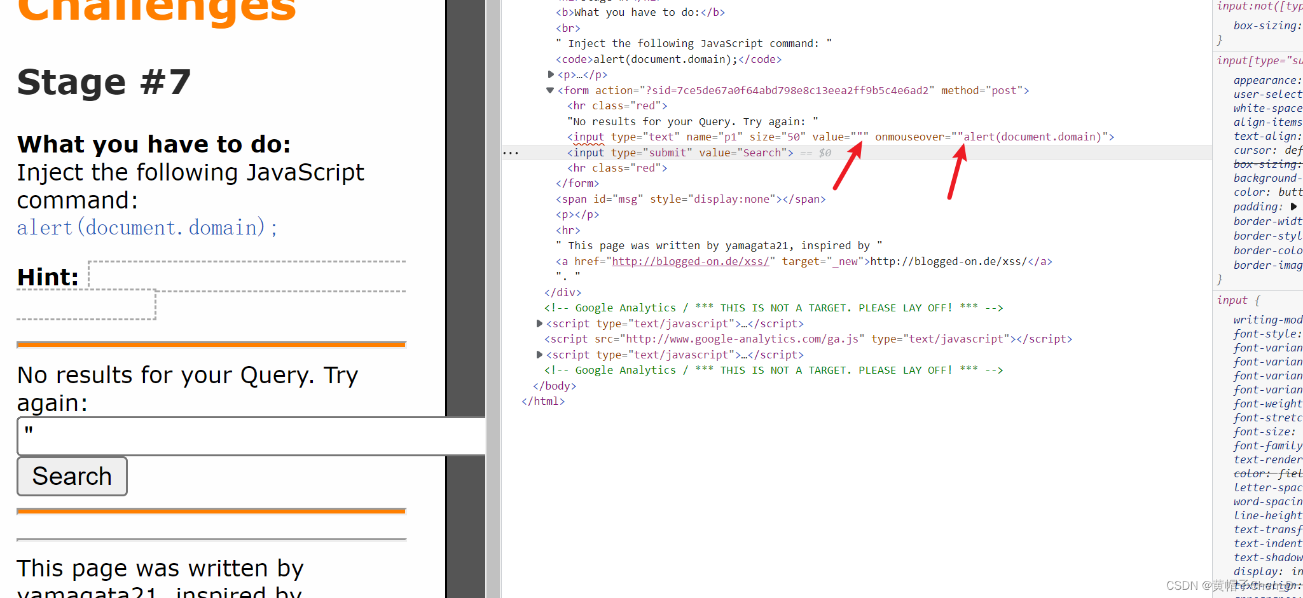
Task: Click the last Google Analytics comment line
Action: [773, 370]
